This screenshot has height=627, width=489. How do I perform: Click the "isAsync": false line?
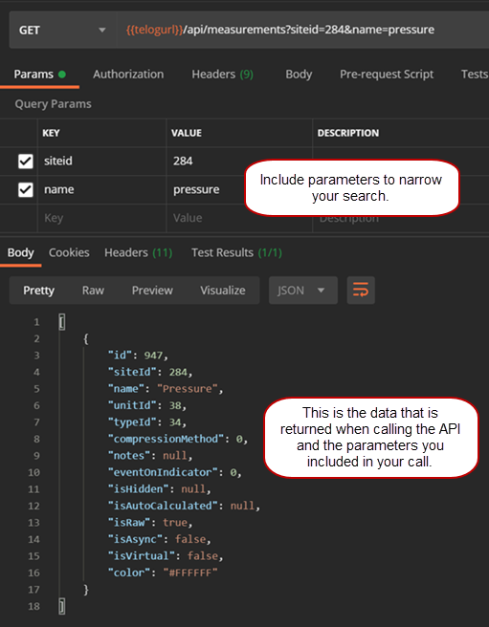click(160, 539)
